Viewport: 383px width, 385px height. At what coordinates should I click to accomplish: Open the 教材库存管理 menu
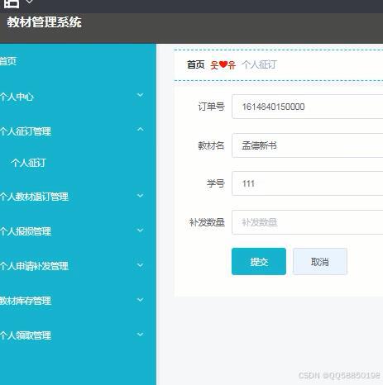(x=78, y=301)
